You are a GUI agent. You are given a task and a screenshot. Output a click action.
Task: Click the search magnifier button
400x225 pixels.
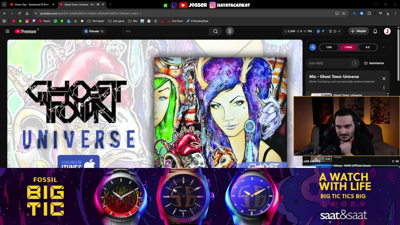[x=216, y=31]
